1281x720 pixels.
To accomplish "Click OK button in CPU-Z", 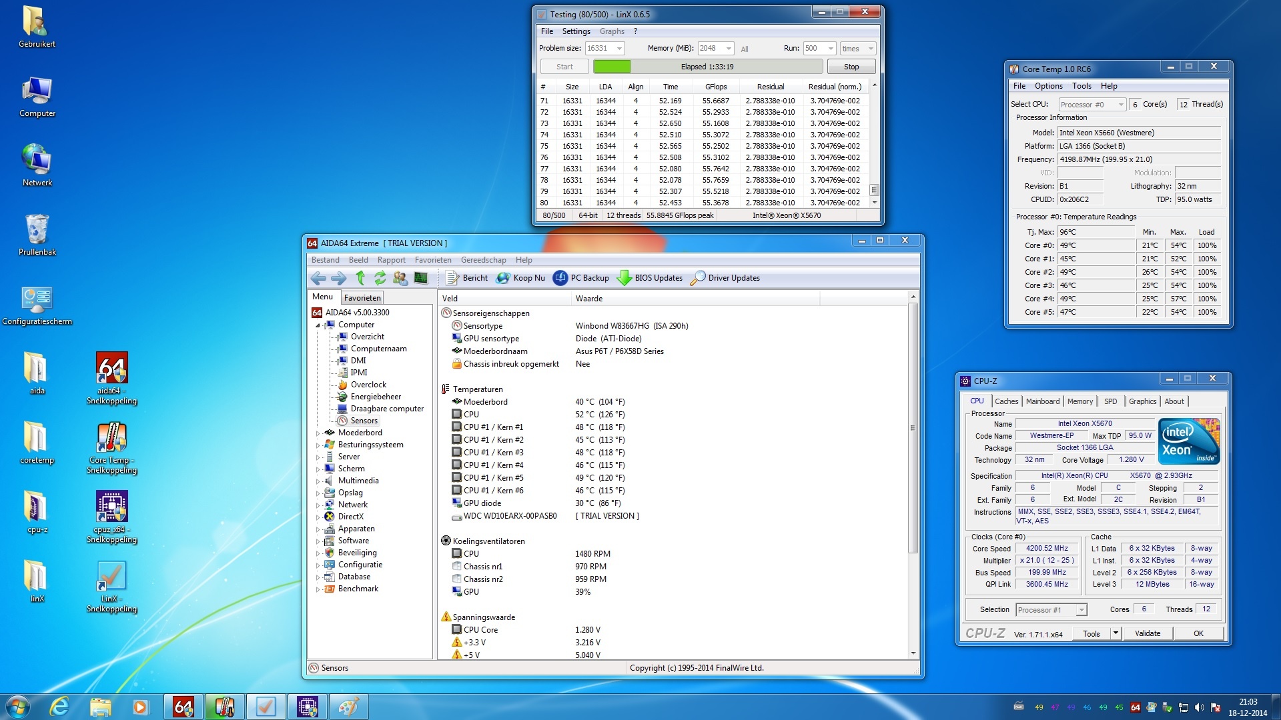I will pos(1198,633).
